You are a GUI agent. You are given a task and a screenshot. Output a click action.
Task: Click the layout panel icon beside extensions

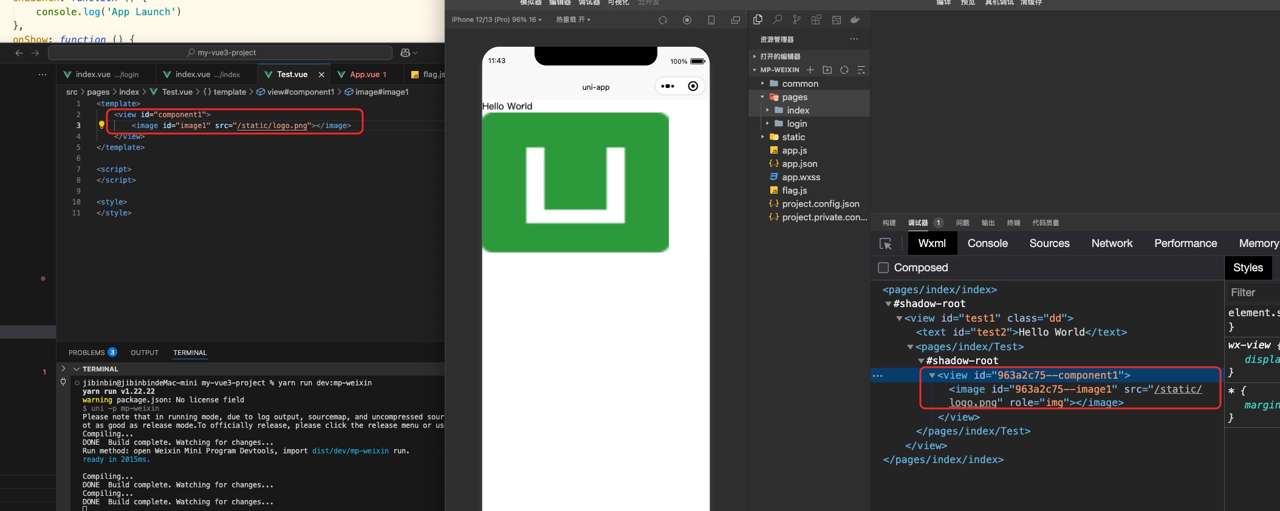point(837,19)
